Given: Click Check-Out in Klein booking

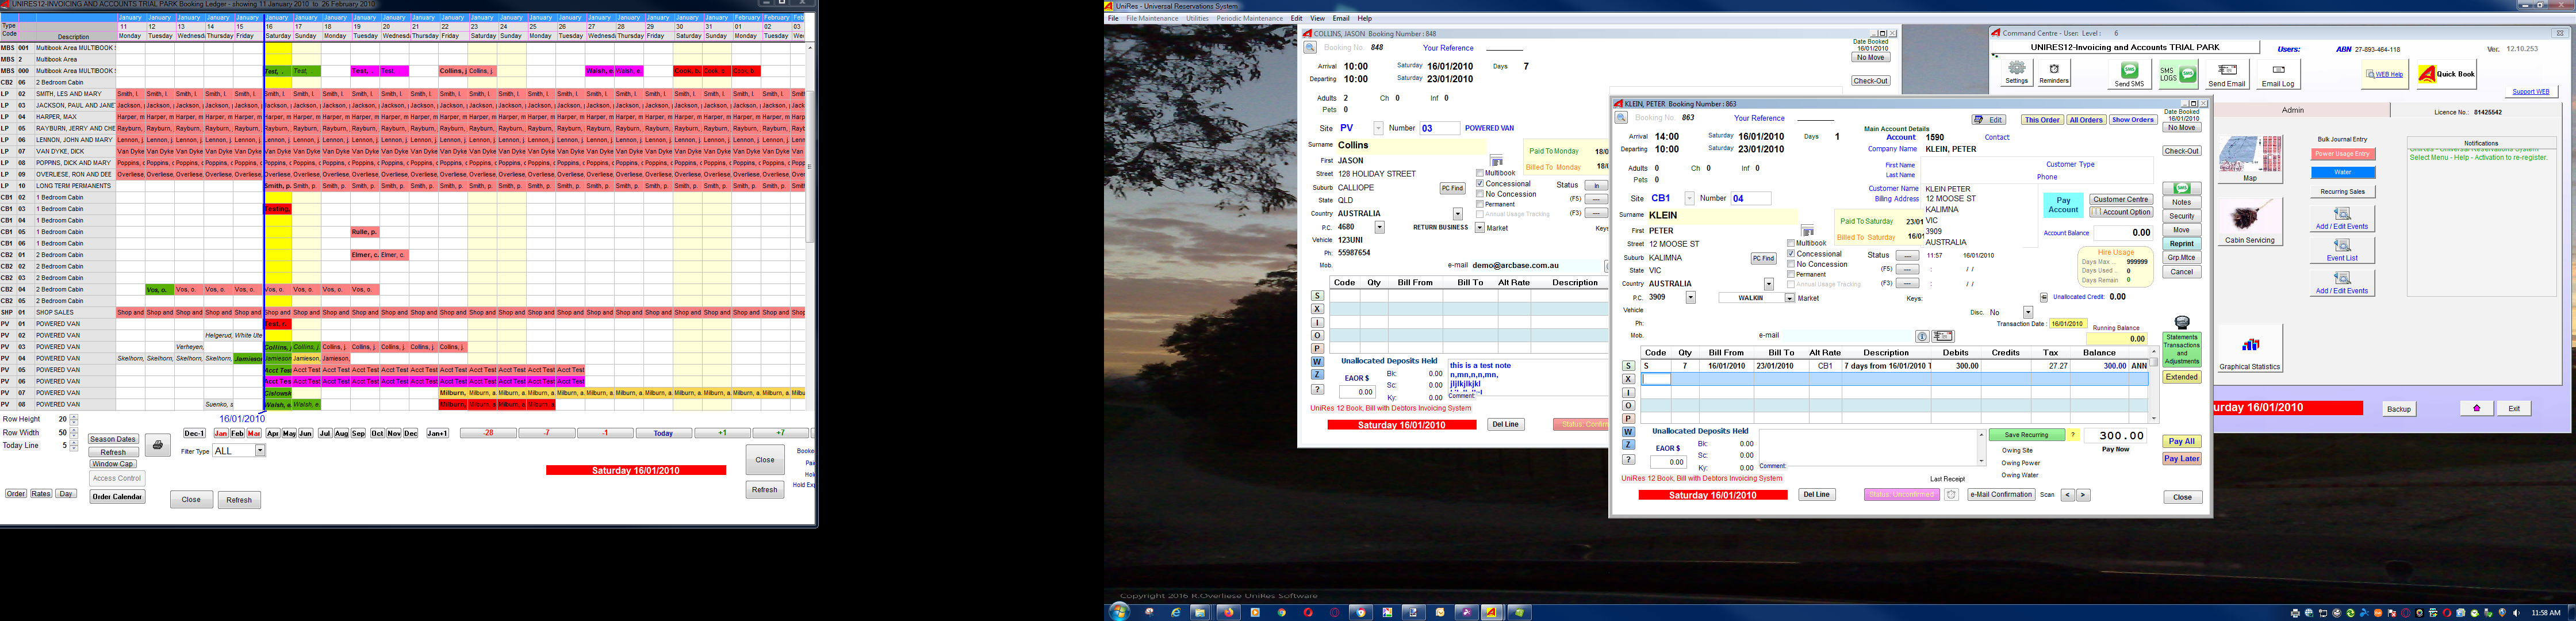Looking at the screenshot, I should tap(2181, 151).
